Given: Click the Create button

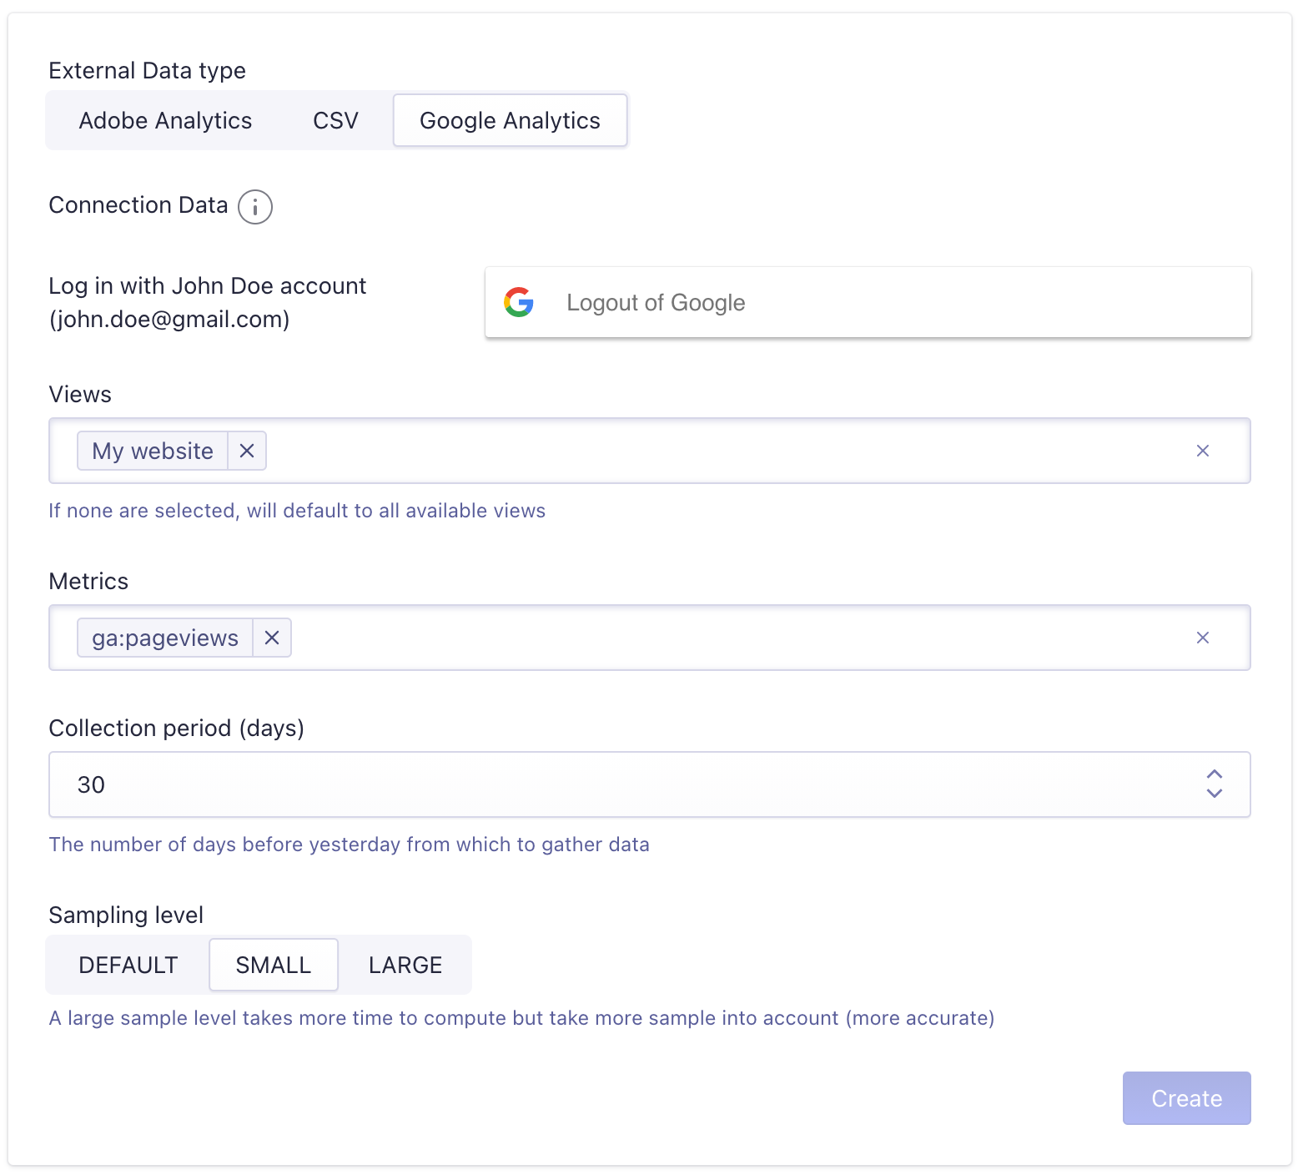Looking at the screenshot, I should (1186, 1098).
